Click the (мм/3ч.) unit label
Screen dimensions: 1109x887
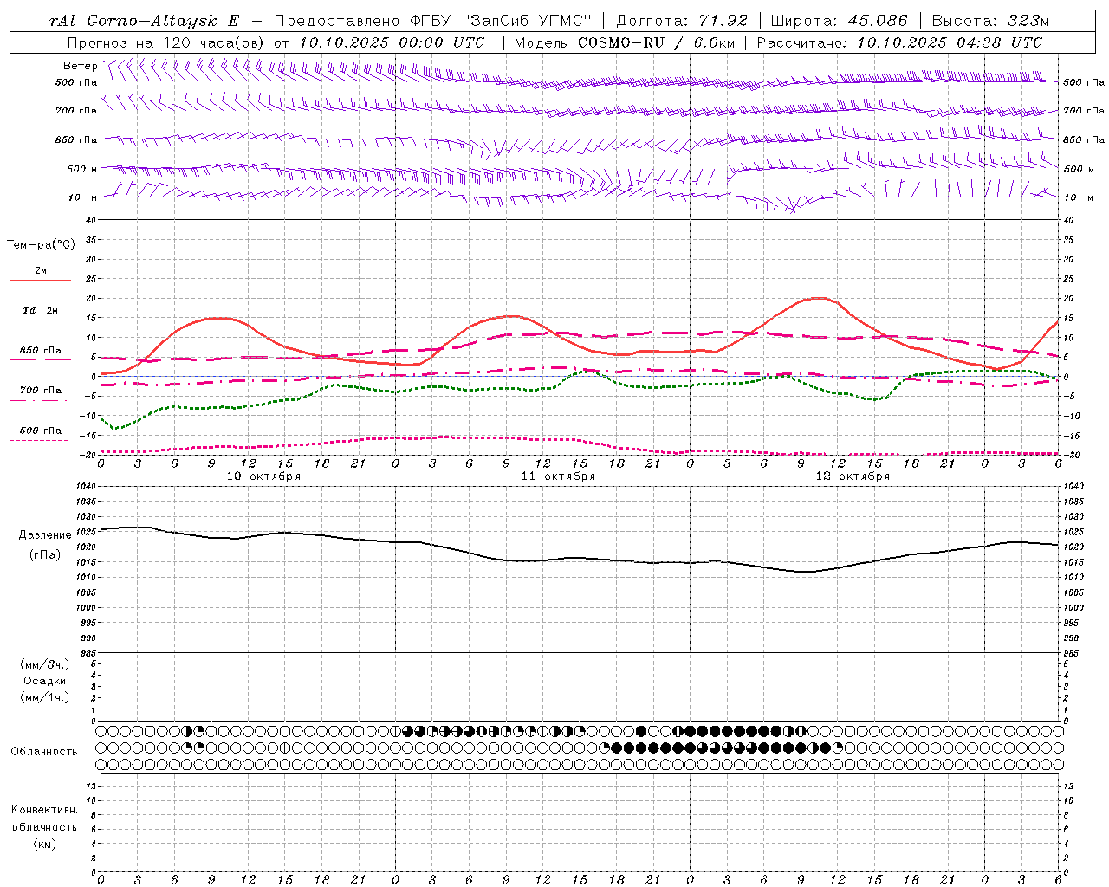coord(45,664)
